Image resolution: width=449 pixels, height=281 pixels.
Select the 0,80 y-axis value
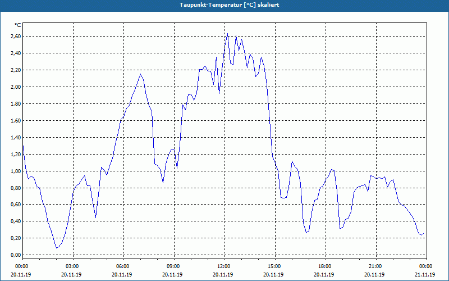pos(16,188)
